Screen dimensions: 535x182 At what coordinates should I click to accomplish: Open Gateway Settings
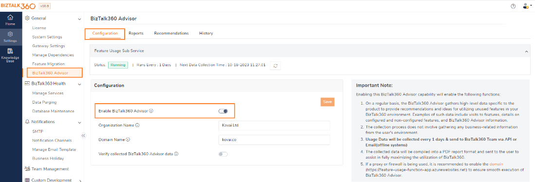point(49,46)
